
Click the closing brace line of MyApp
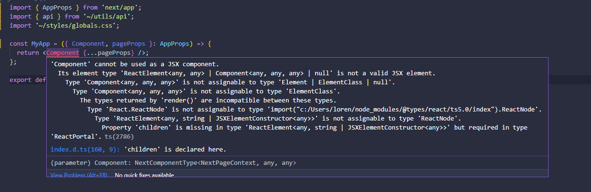13,62
